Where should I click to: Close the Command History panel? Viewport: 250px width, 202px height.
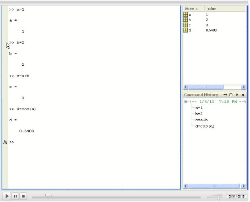tap(243, 95)
